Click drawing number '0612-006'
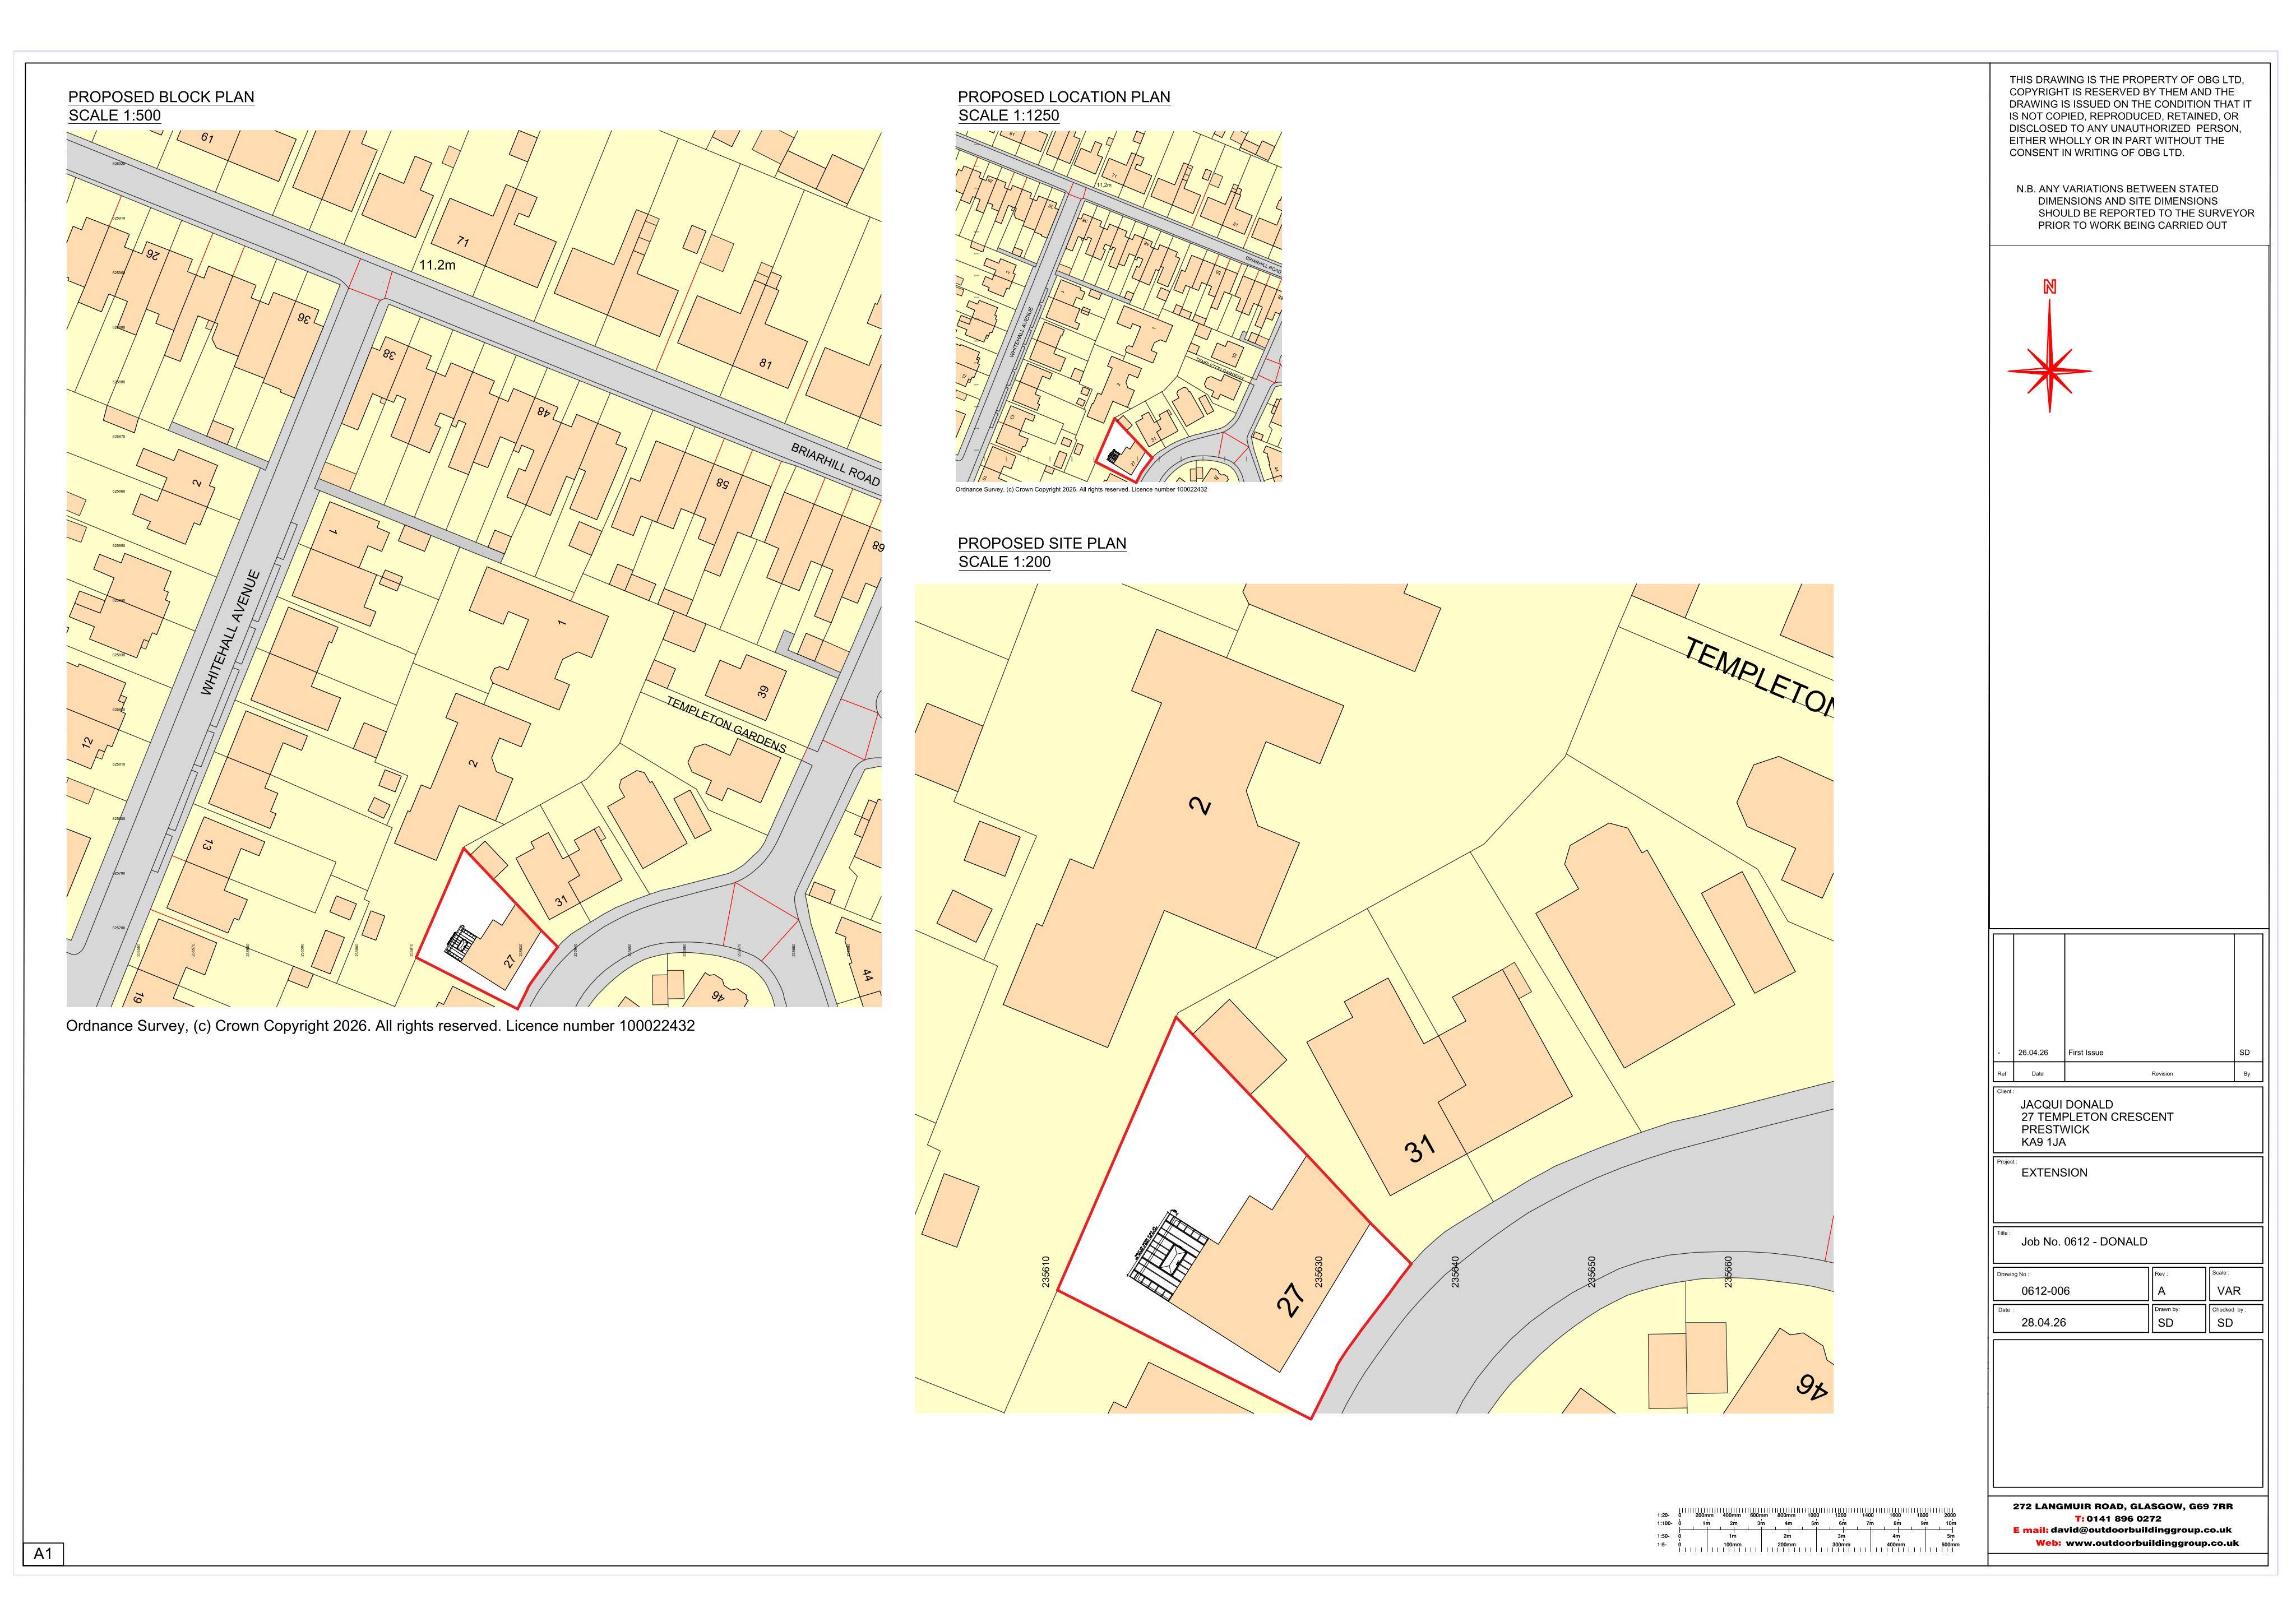This screenshot has width=2296, height=1622. click(x=2045, y=1291)
